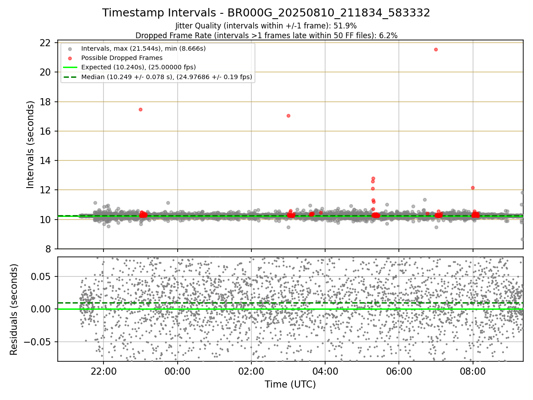Click the 04:00 x-axis tick label

pyautogui.click(x=325, y=372)
